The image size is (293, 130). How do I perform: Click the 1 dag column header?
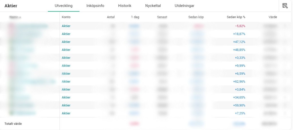(x=135, y=17)
